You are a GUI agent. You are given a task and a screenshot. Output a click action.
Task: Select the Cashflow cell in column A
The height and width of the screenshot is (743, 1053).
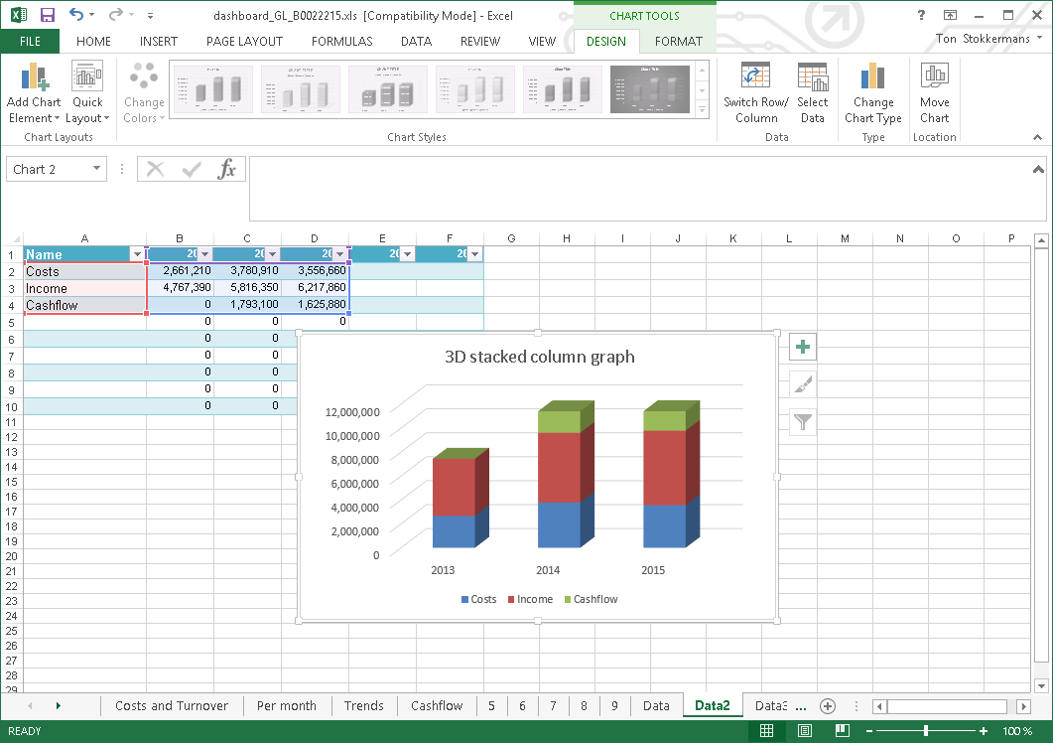click(84, 305)
